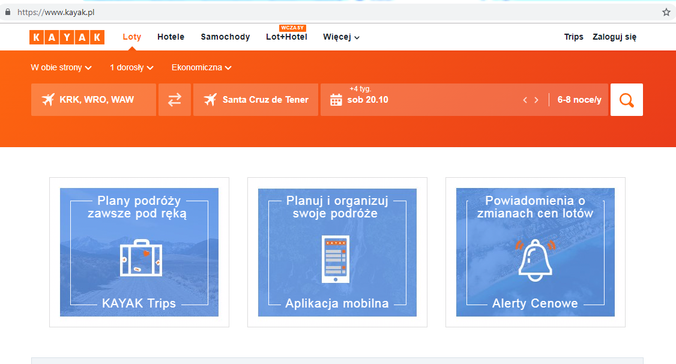676x364 pixels.
Task: Edit origin field 'KRK, WRO, WAW'
Action: click(x=94, y=100)
